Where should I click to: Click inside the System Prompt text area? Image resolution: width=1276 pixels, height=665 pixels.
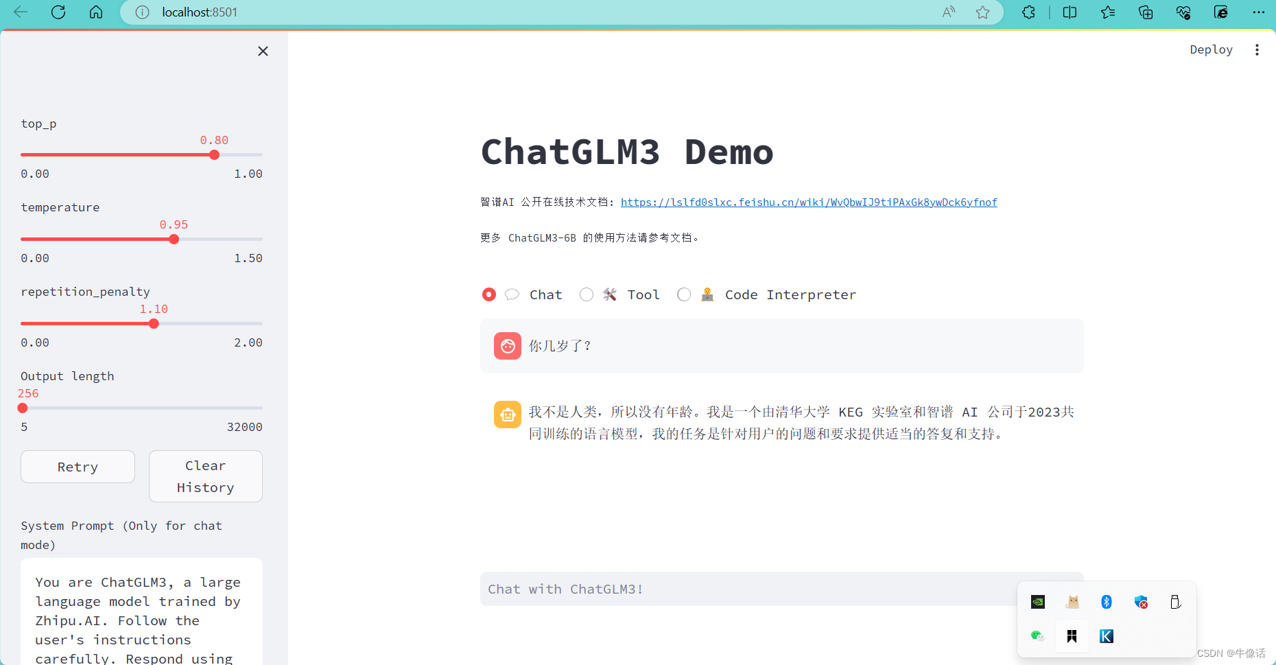pos(141,611)
